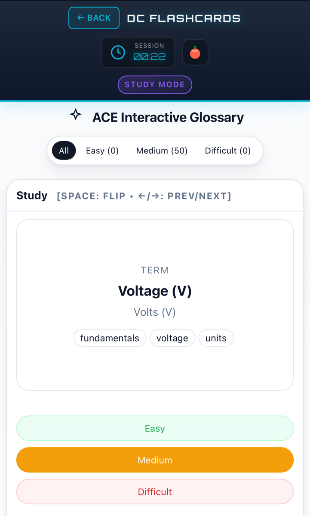Select the voltage tag
Viewport: 310px width, 516px height.
tap(172, 338)
